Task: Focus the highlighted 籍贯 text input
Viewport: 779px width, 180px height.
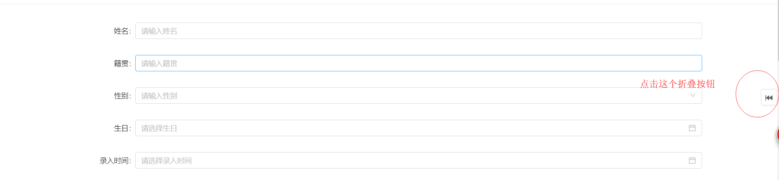Action: pyautogui.click(x=418, y=63)
